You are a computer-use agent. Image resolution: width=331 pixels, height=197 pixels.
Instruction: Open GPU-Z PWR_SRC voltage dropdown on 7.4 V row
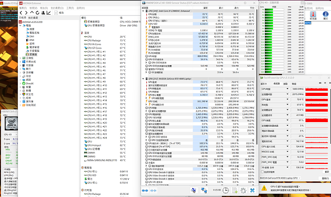coord(287,162)
